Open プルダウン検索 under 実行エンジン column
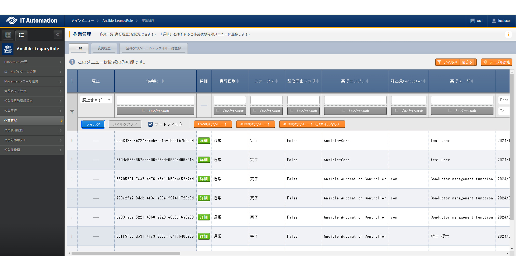516x256 pixels. tap(355, 111)
